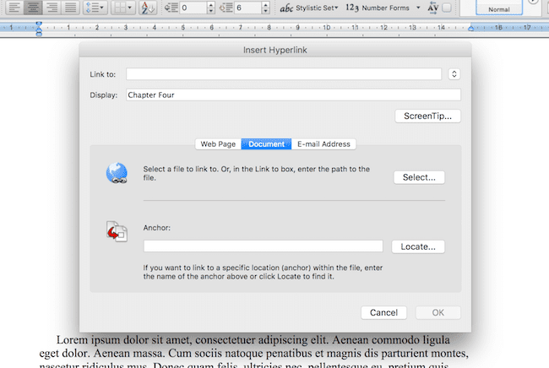The width and height of the screenshot is (549, 368).
Task: Open the Link to history dropdown
Action: [454, 74]
